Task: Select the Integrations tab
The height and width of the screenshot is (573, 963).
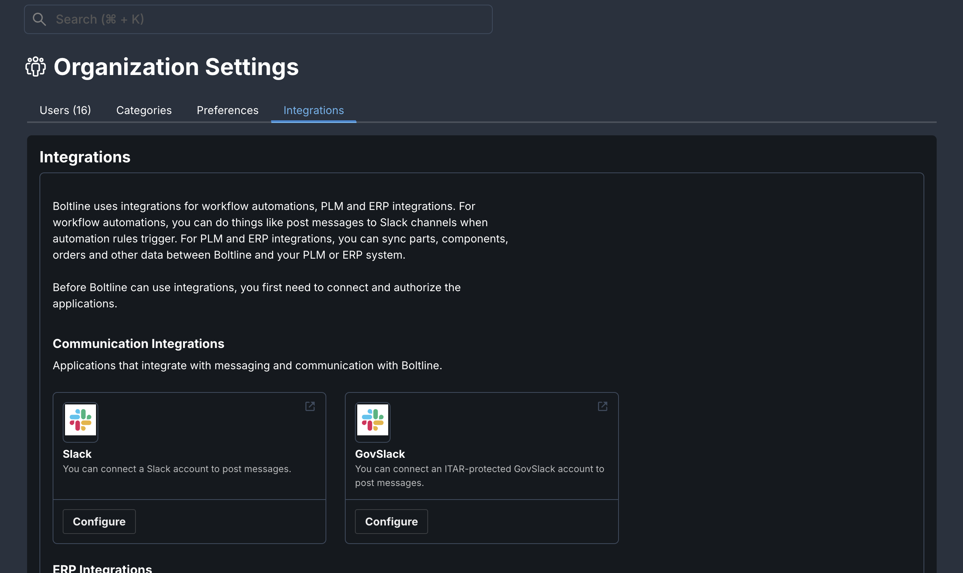Action: pyautogui.click(x=314, y=110)
